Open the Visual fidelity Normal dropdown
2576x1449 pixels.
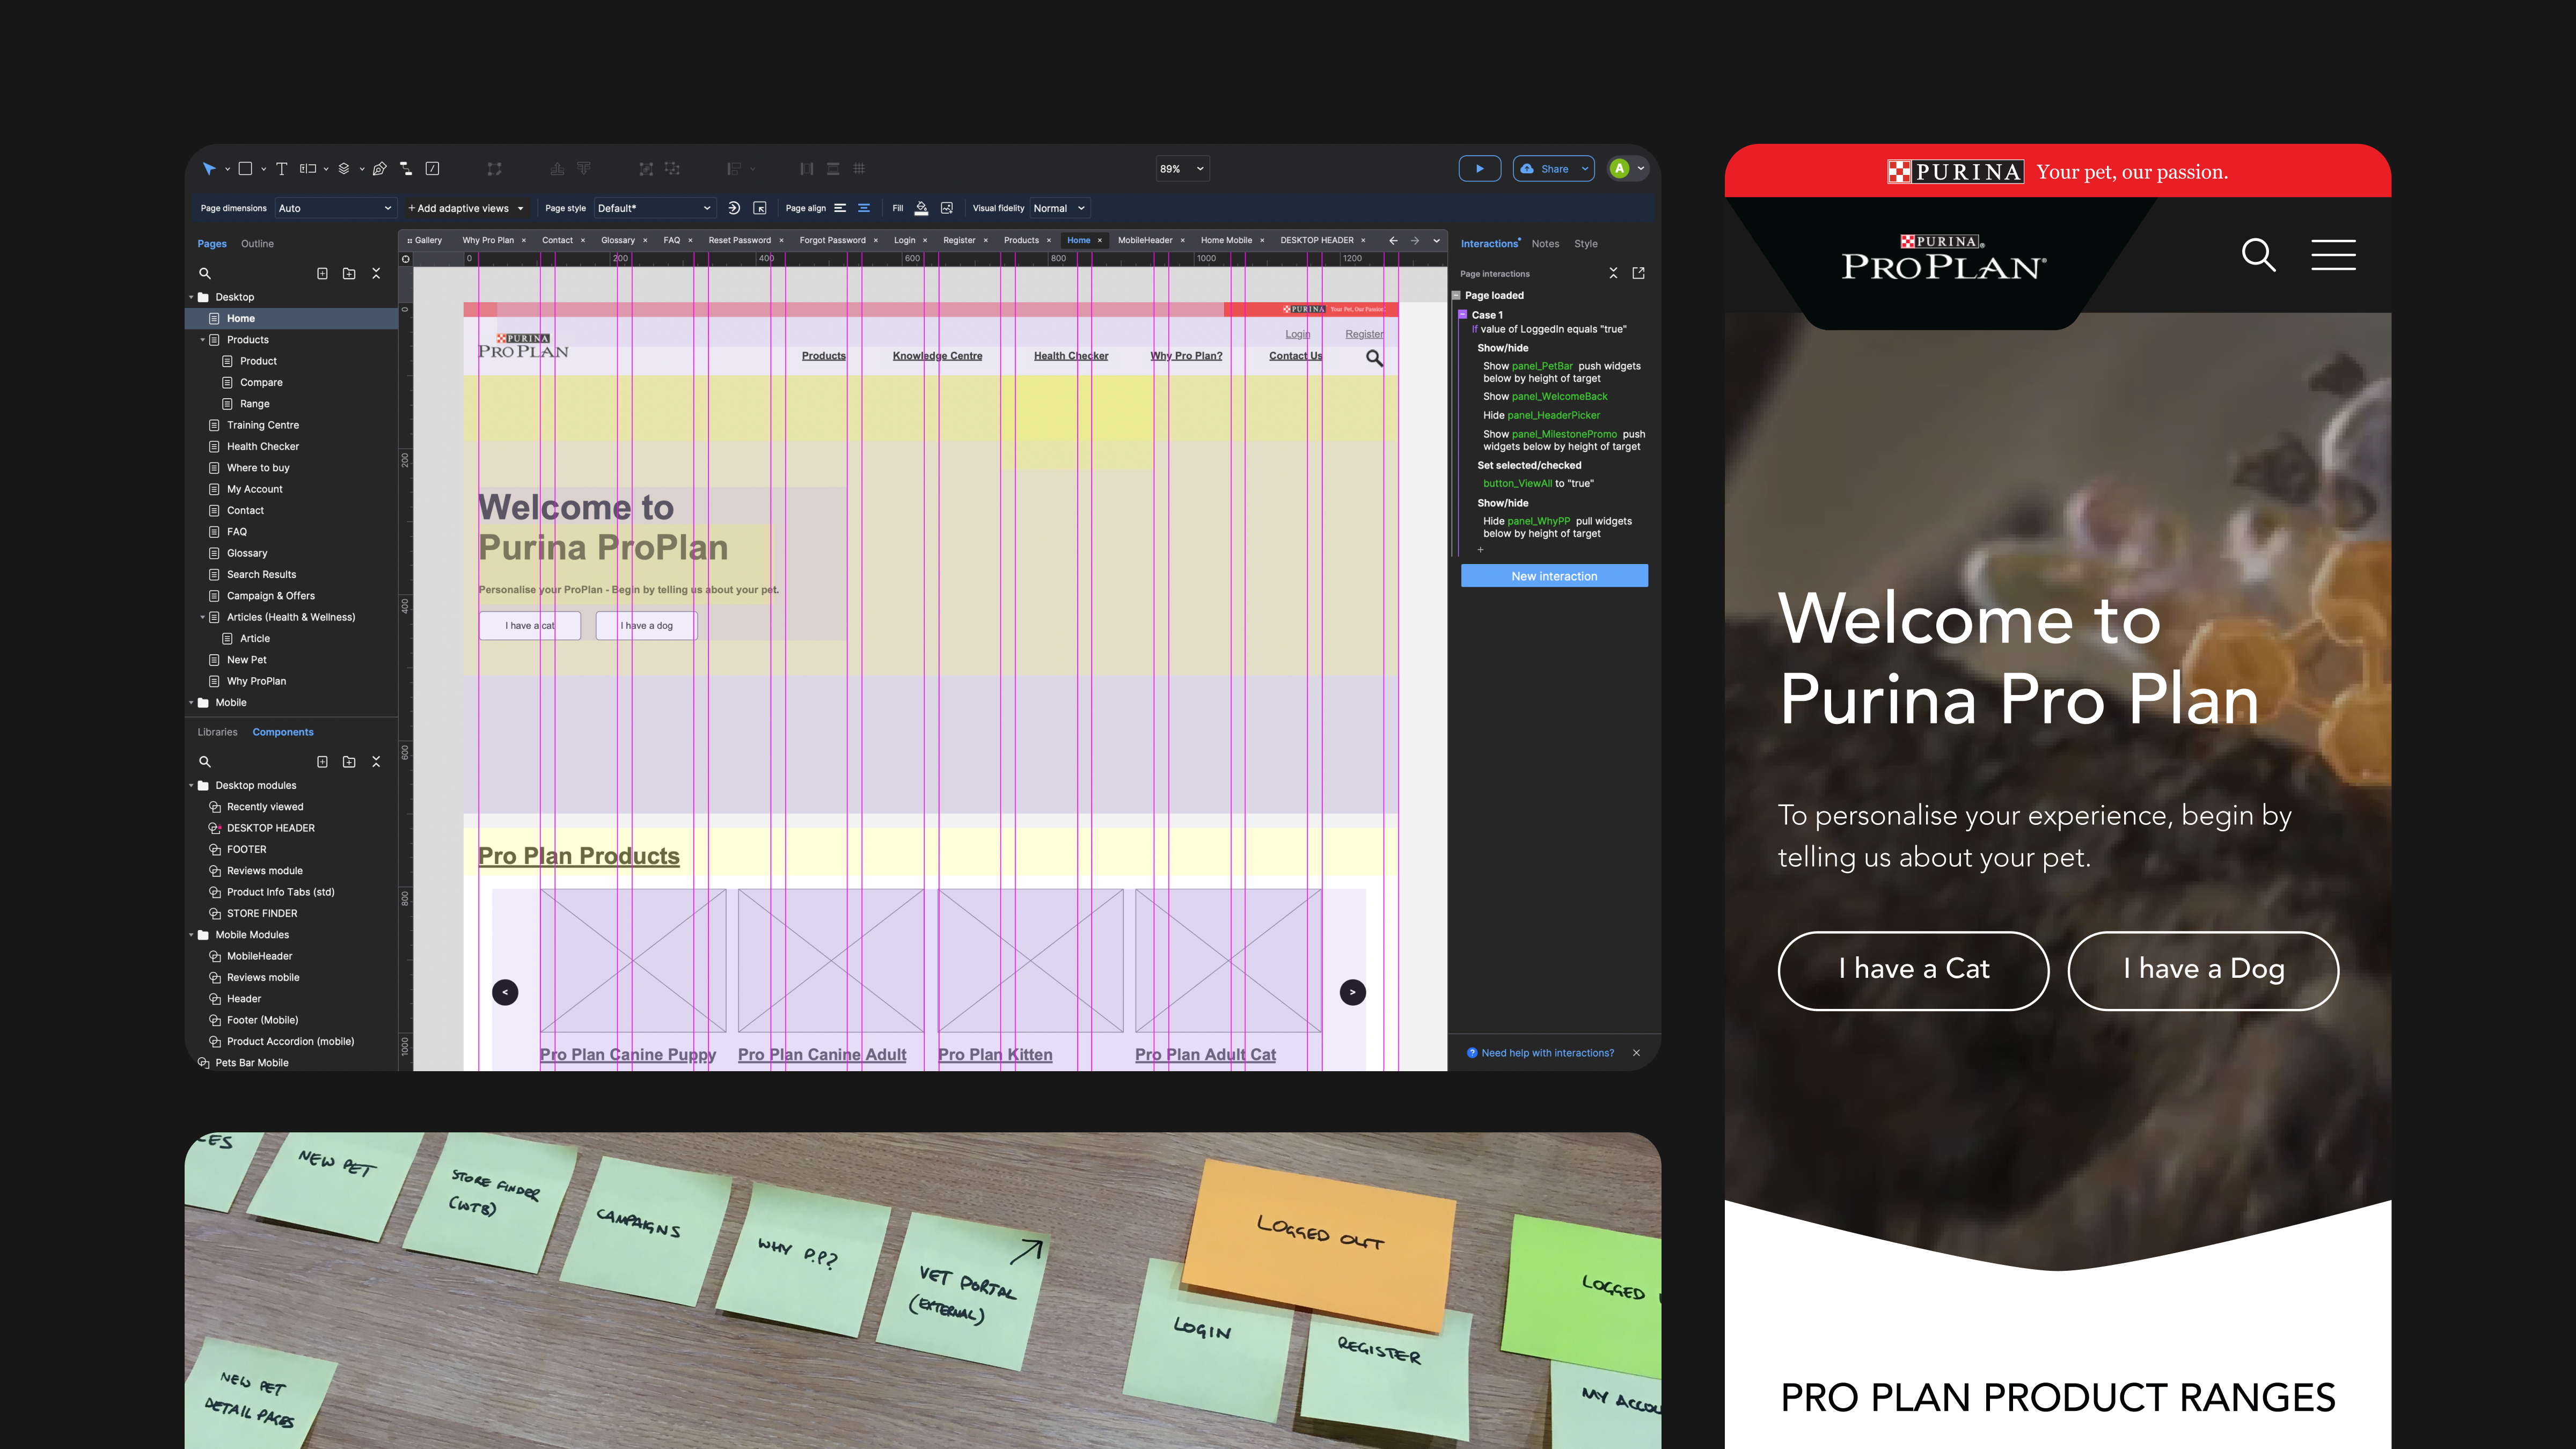(1059, 208)
